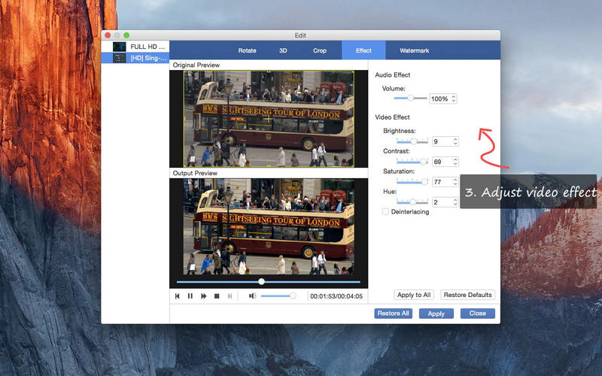602x376 pixels.
Task: Mute the preview speaker icon
Action: coord(252,296)
